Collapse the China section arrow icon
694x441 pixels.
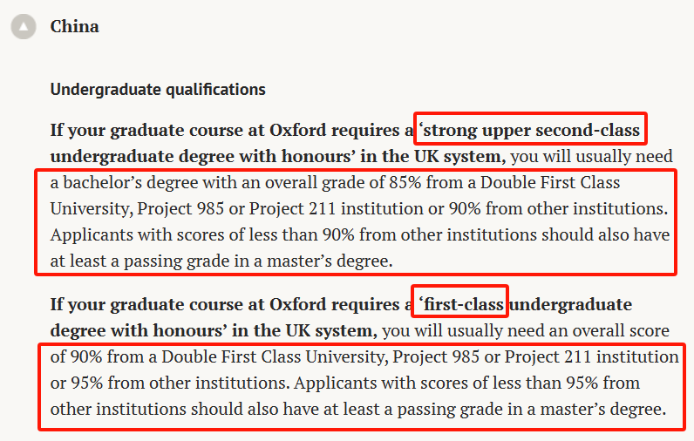click(x=24, y=27)
